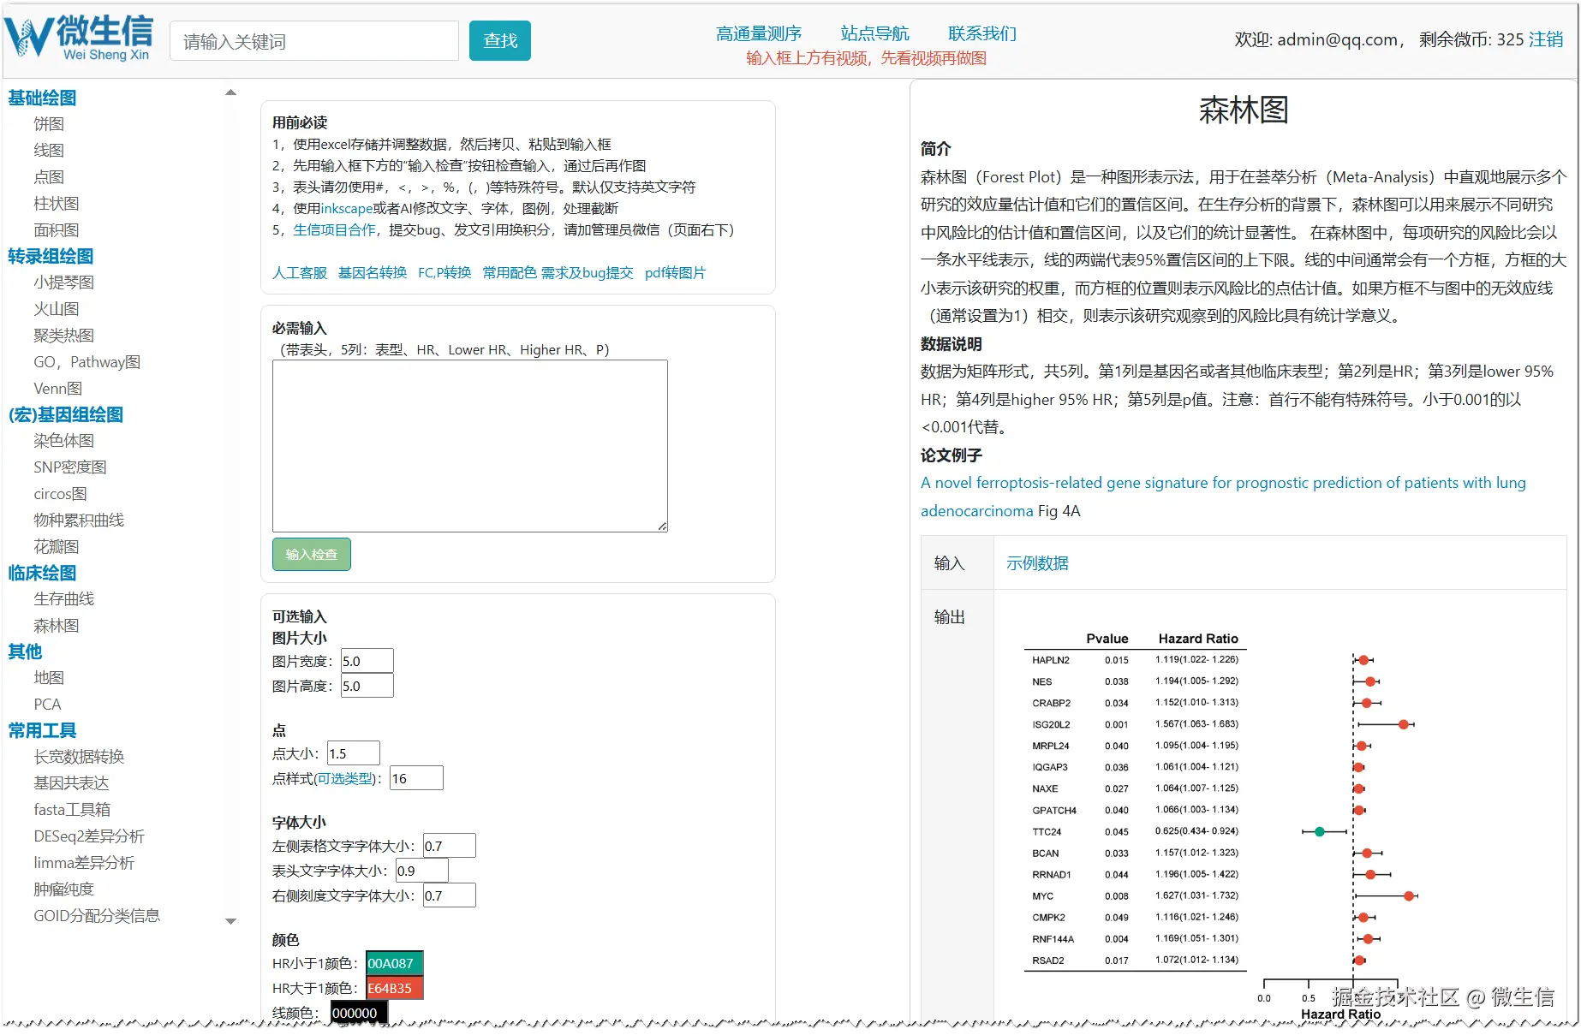
Task: Select 柱状图 in the sidebar
Action: tap(57, 204)
